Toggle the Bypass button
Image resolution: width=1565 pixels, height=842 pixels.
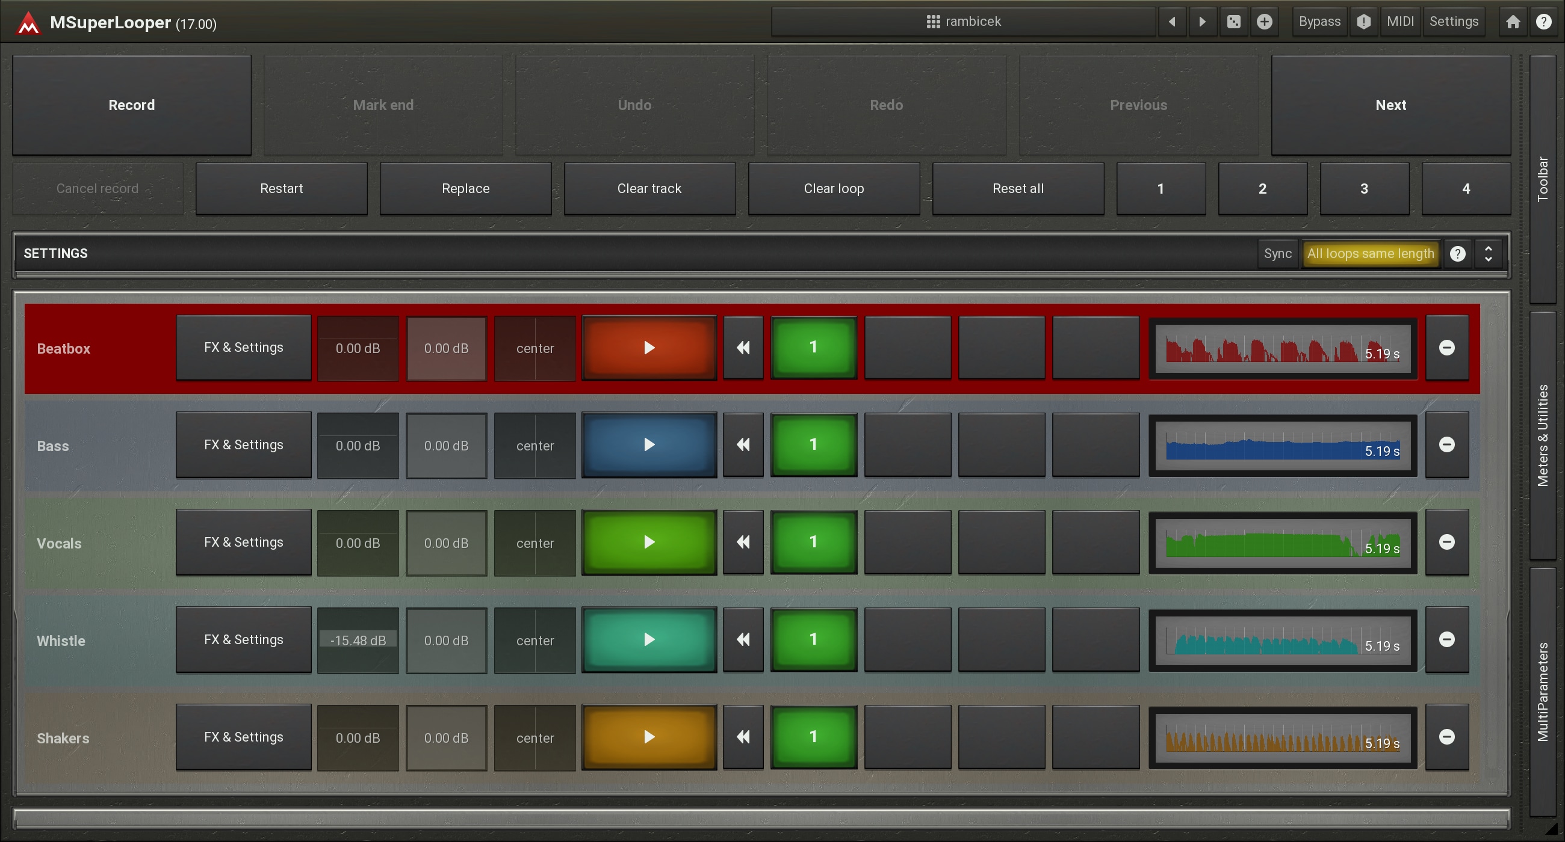(x=1319, y=22)
